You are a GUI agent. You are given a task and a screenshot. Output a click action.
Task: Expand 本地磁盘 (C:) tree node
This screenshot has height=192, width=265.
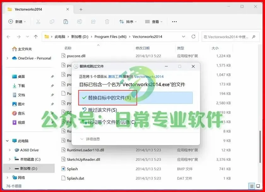click(x=10, y=159)
